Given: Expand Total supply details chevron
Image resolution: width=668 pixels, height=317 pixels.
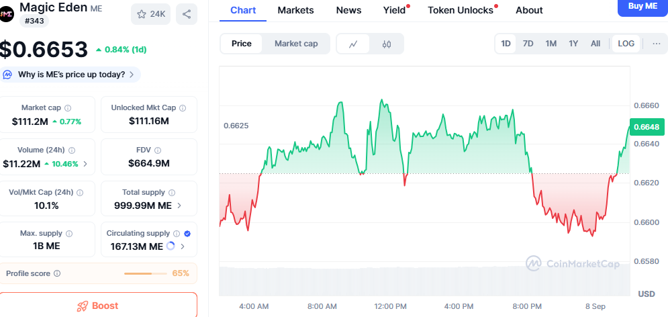Looking at the screenshot, I should pos(179,206).
